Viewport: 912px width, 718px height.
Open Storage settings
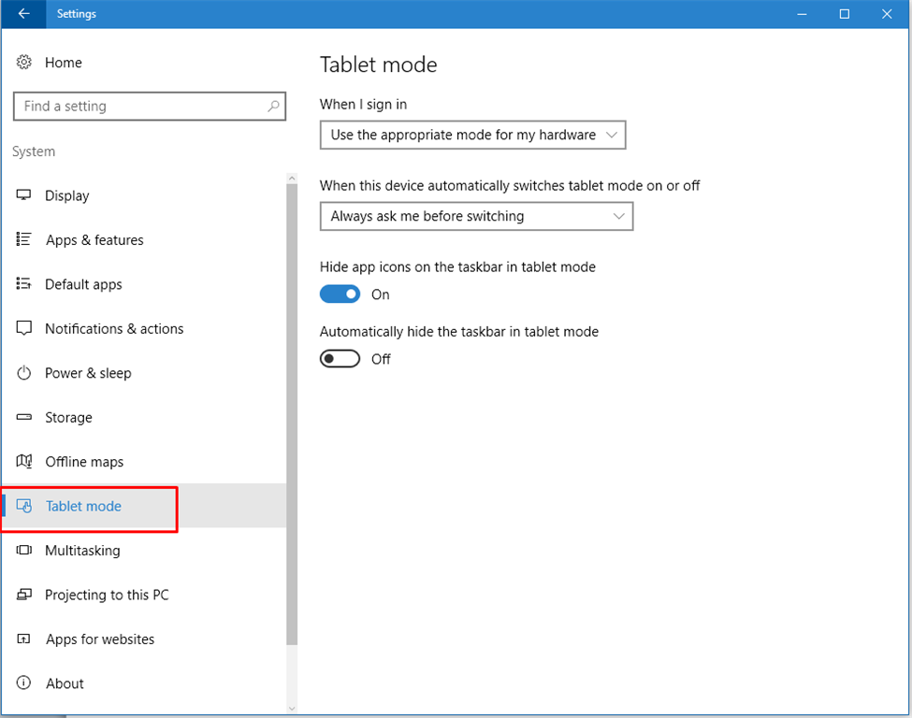click(144, 417)
